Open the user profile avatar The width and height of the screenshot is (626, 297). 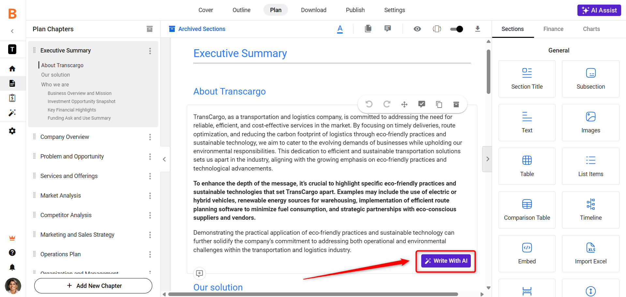point(13,286)
